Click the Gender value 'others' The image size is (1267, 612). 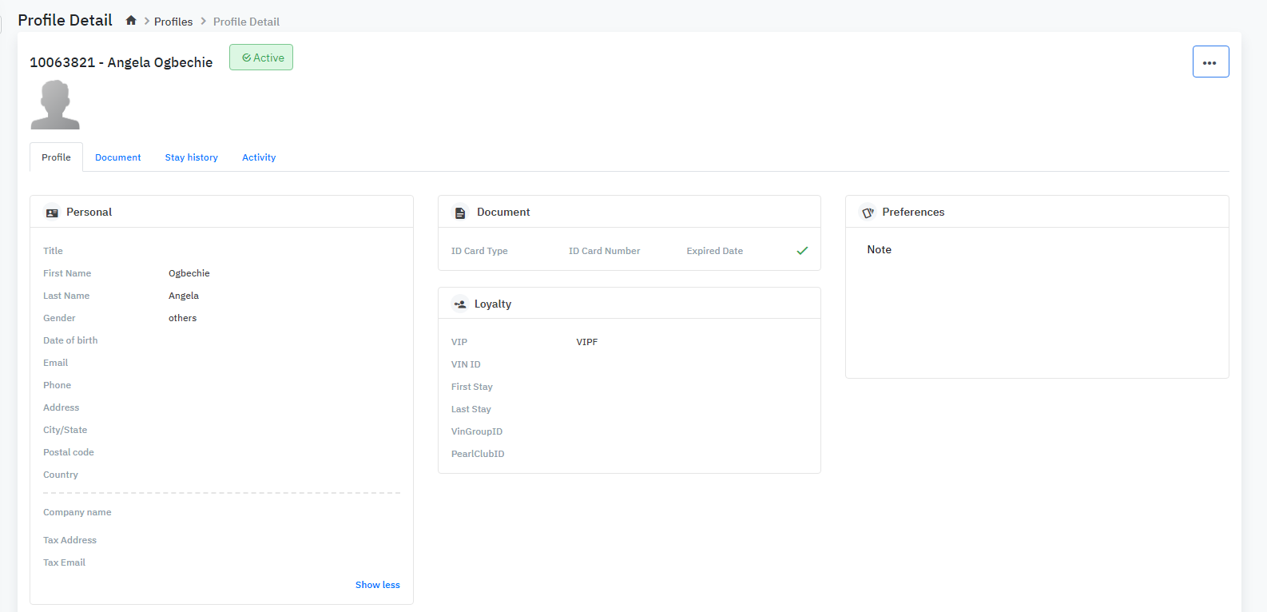182,318
